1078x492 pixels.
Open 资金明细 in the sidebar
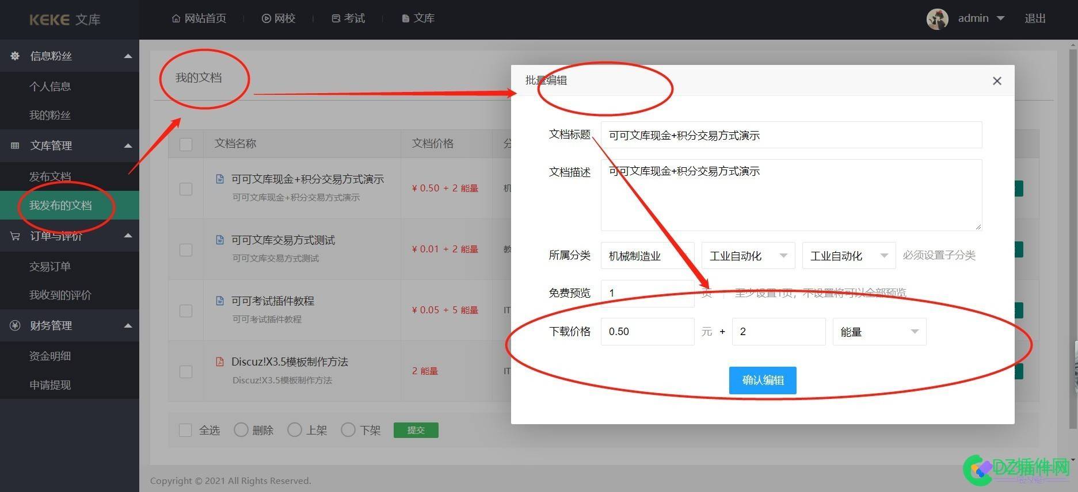(50, 356)
